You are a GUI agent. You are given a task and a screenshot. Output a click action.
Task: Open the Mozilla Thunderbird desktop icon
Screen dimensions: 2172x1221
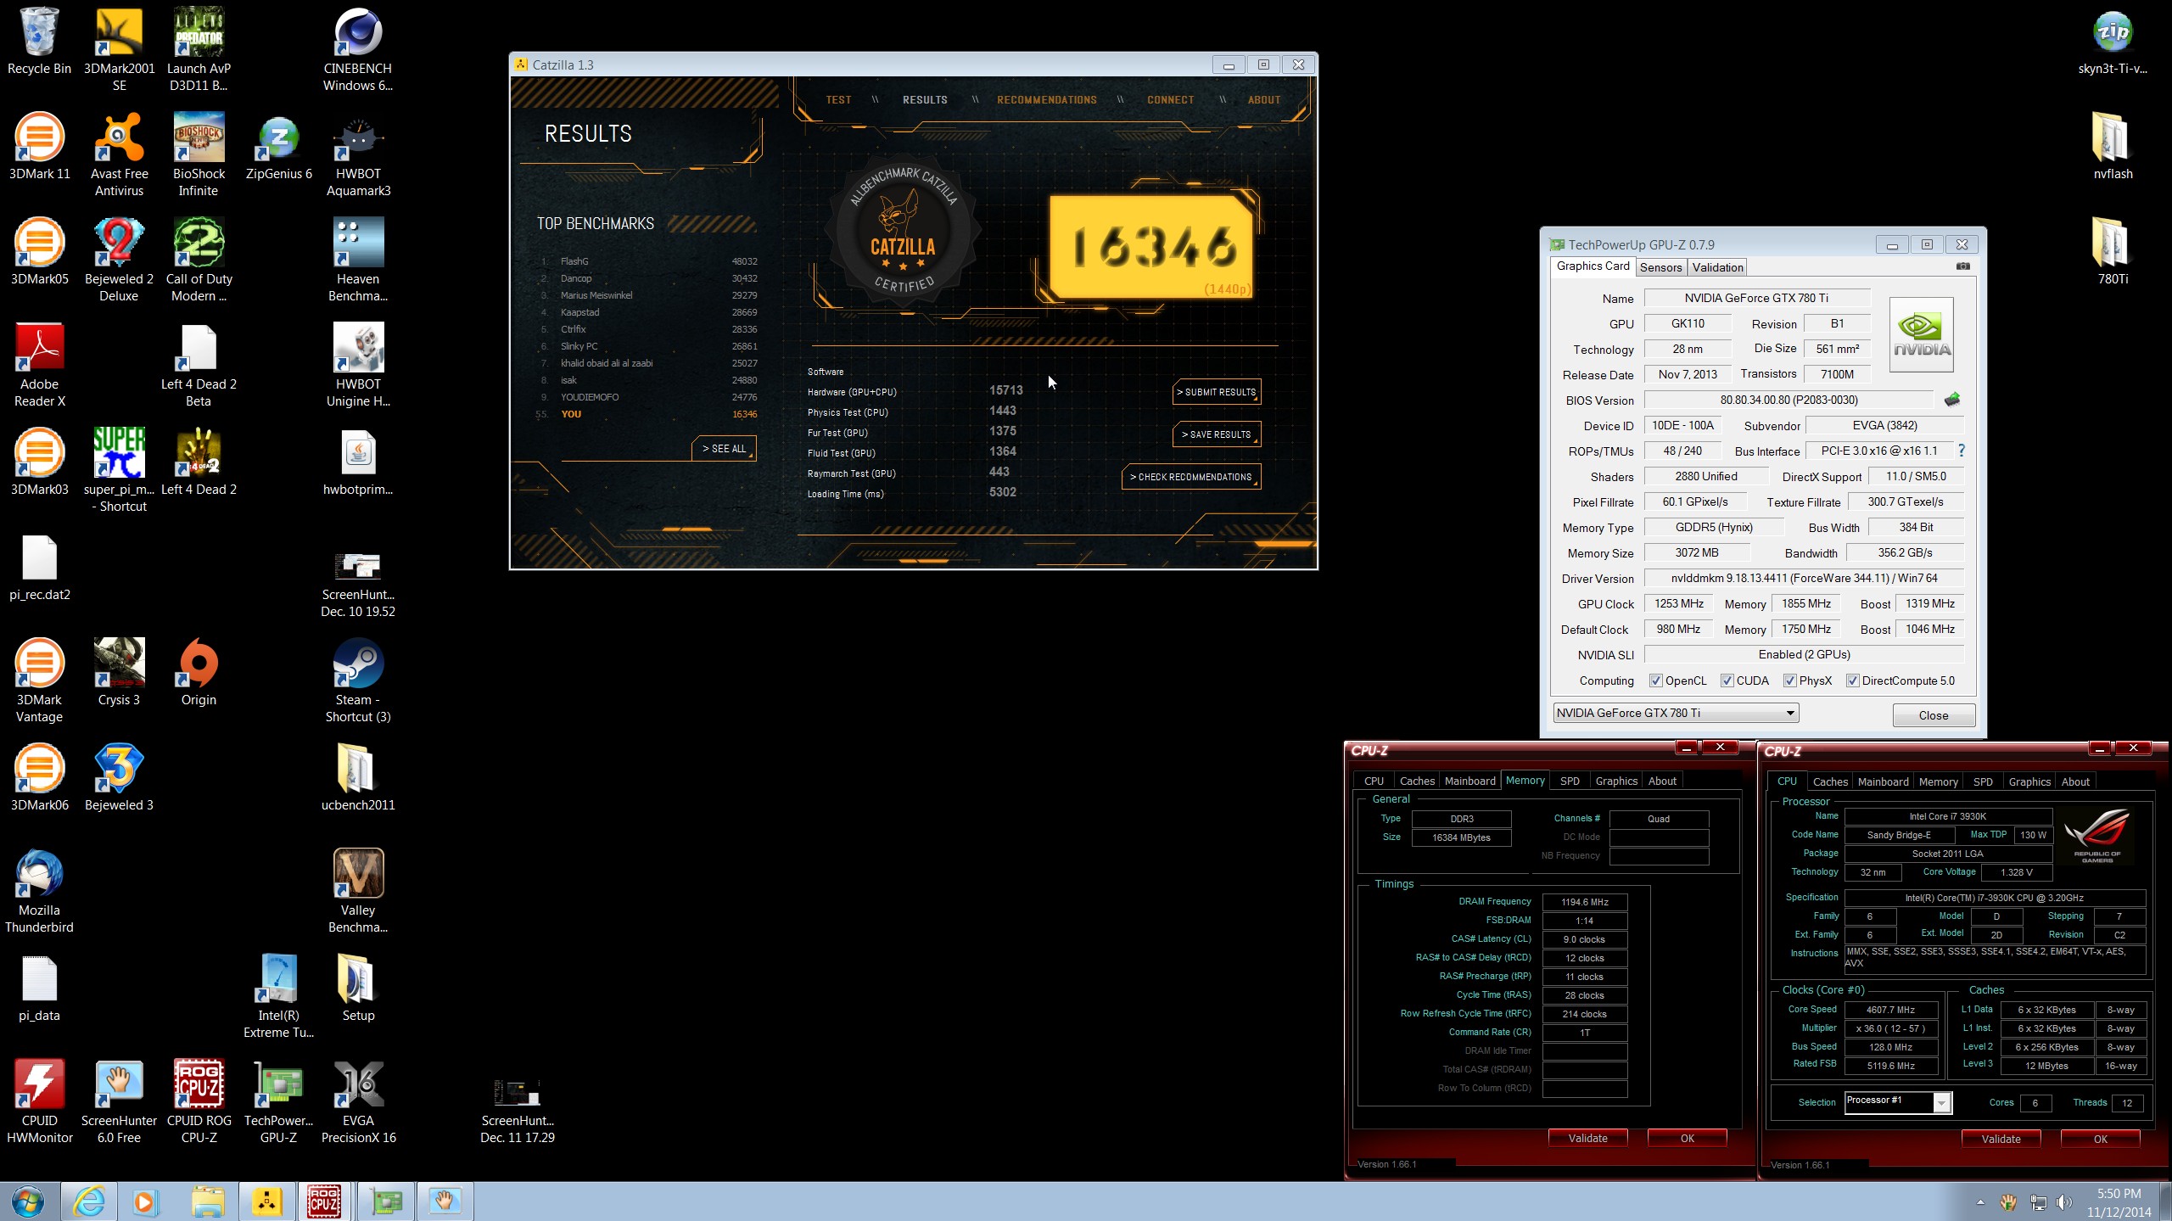click(39, 891)
